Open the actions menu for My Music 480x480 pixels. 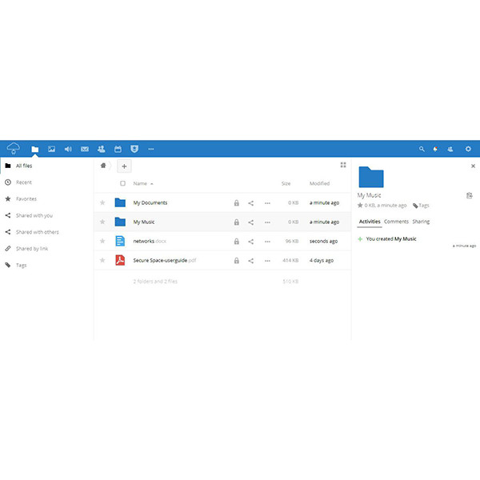[x=266, y=222]
